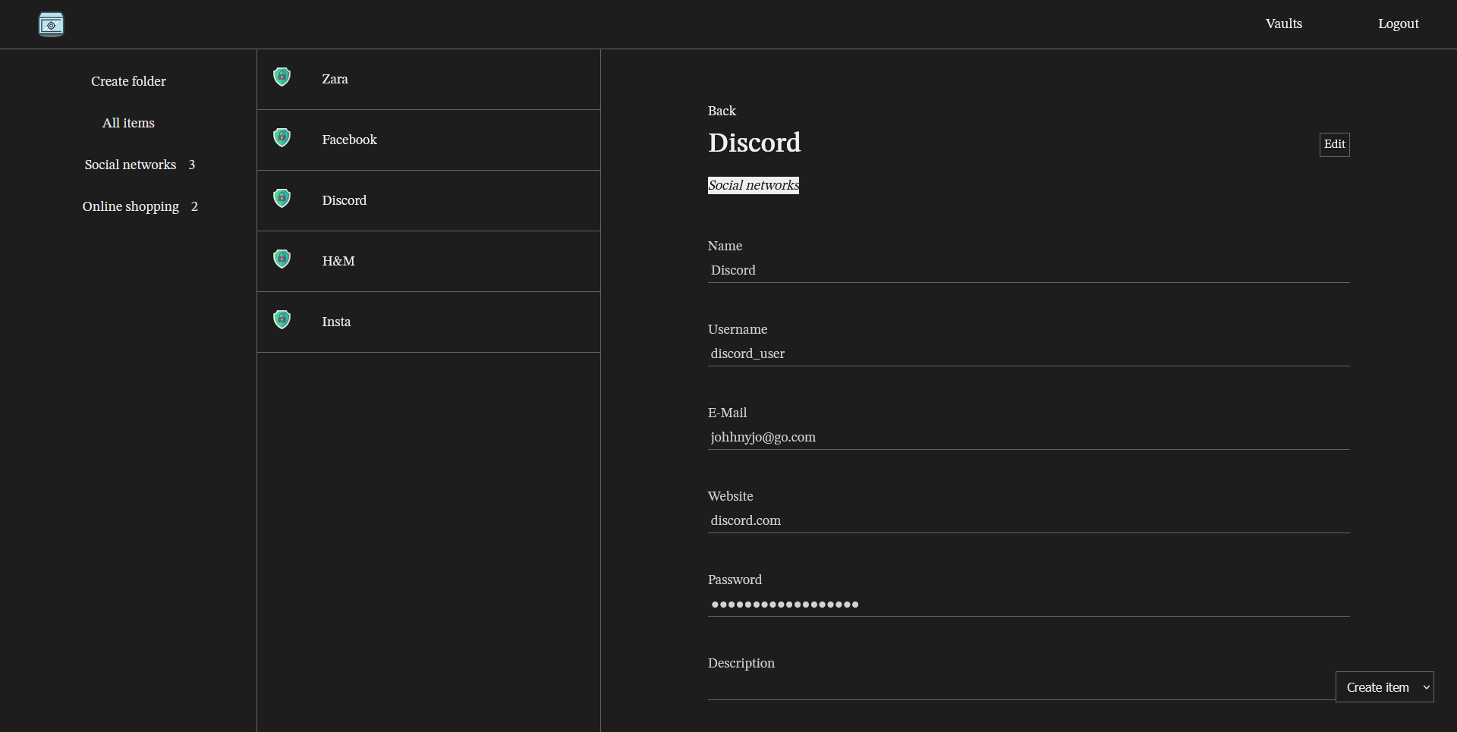Viewport: 1457px width, 732px height.
Task: Click the Social networks count 3
Action: [x=192, y=165]
